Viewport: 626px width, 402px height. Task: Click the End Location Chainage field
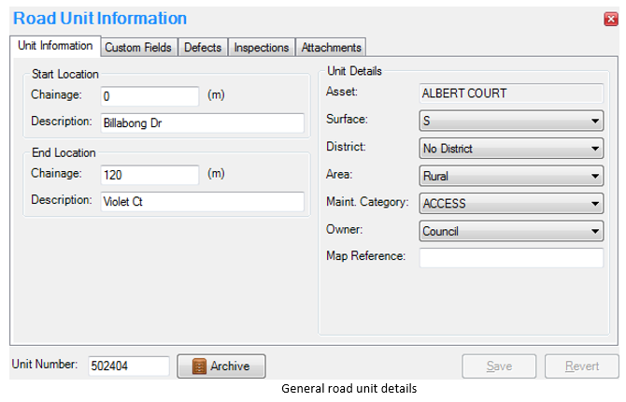pos(149,175)
